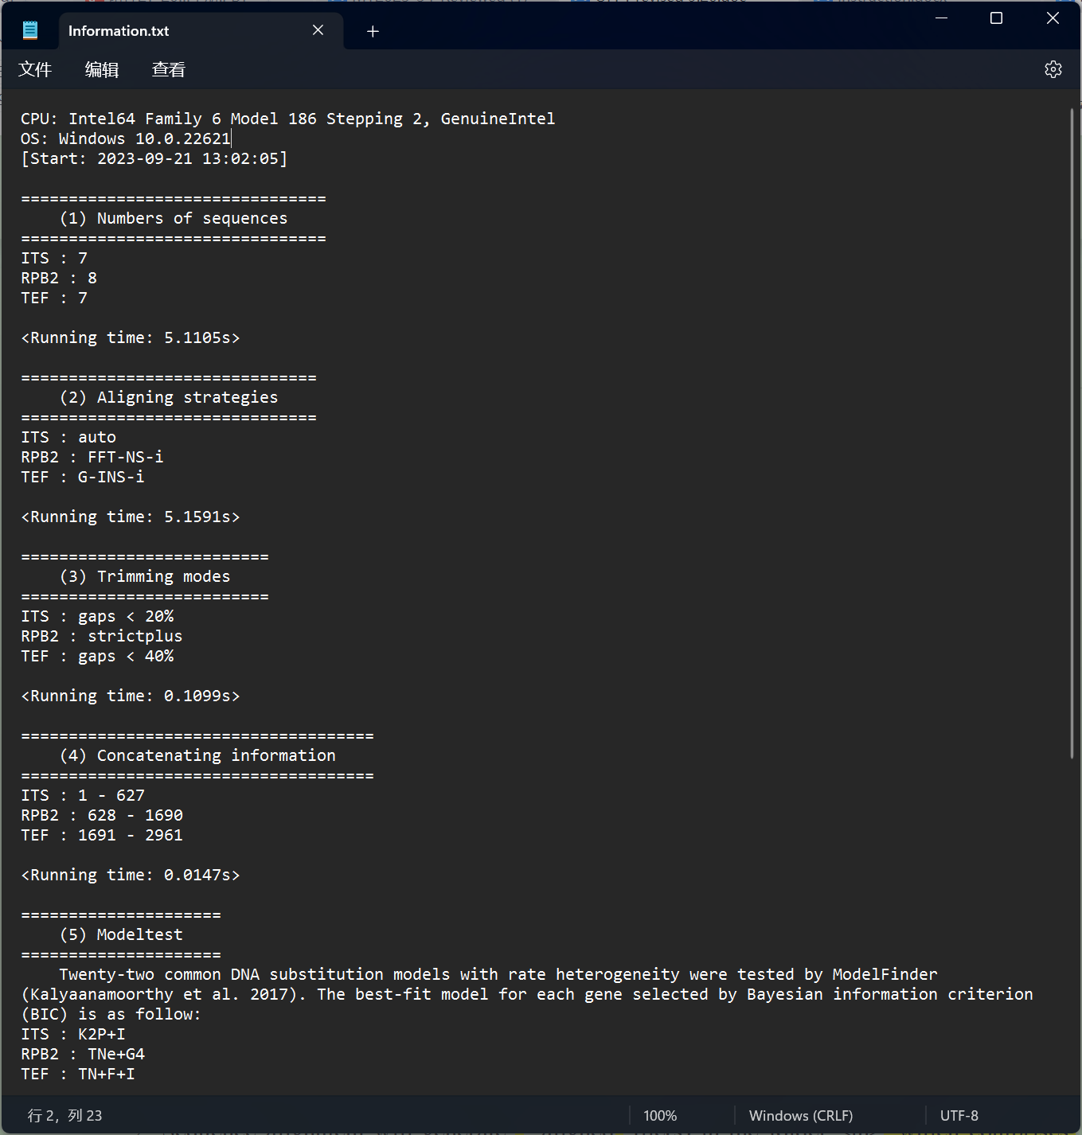Screen dimensions: 1082x1135
Task: Open the 编辑 menu
Action: (x=102, y=70)
